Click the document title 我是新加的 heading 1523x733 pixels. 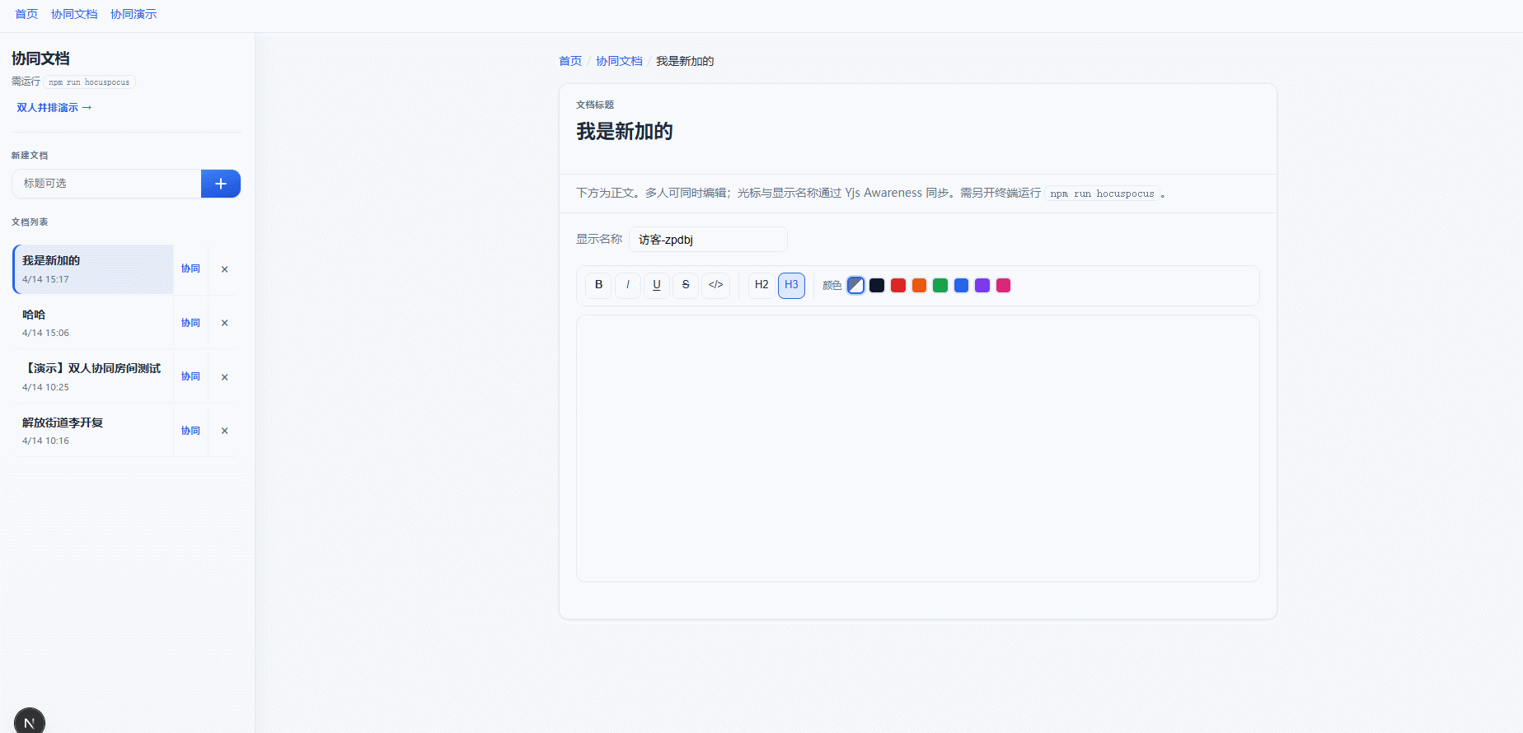(x=625, y=132)
